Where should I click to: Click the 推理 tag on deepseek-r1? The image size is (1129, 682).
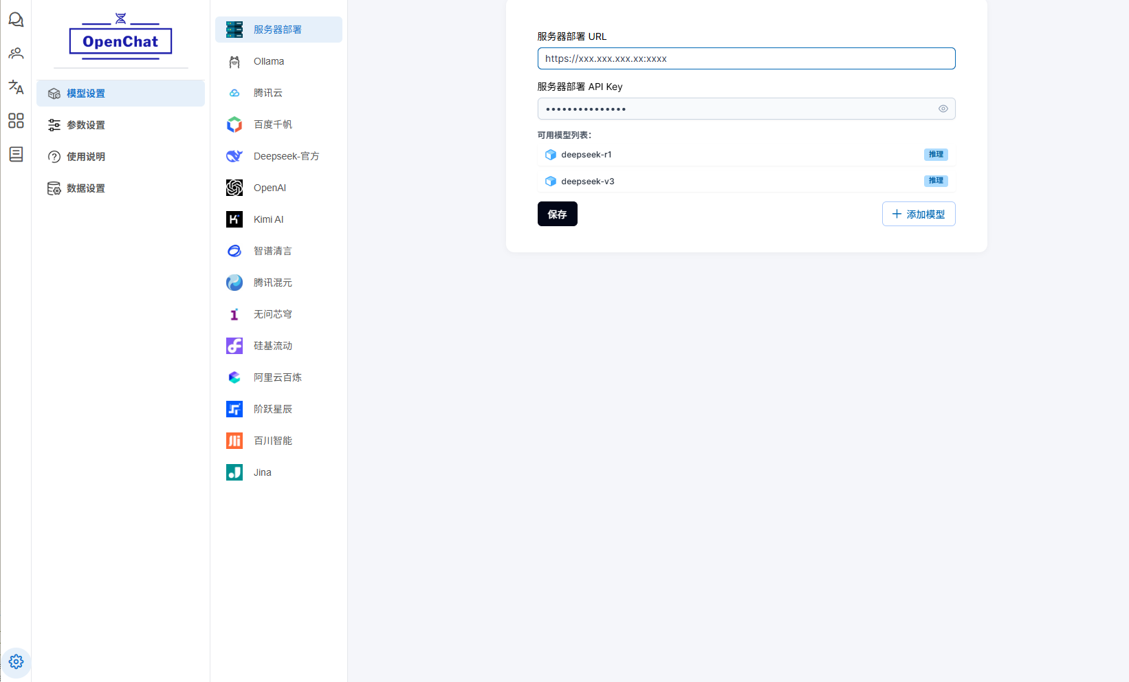936,155
